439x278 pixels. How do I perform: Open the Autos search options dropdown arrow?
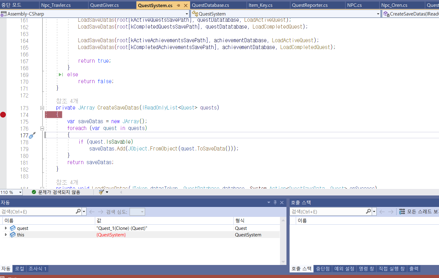click(84, 212)
